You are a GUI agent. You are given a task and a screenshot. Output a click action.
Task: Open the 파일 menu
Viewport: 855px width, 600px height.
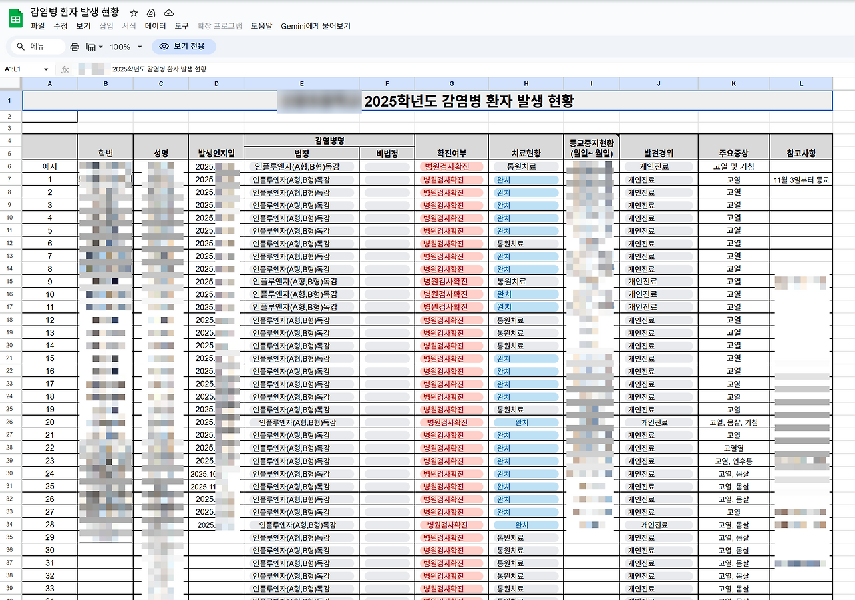click(x=37, y=26)
